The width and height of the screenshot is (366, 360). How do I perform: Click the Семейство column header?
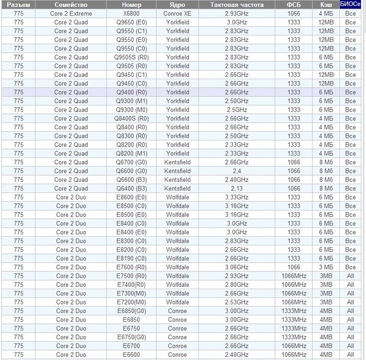(x=71, y=5)
